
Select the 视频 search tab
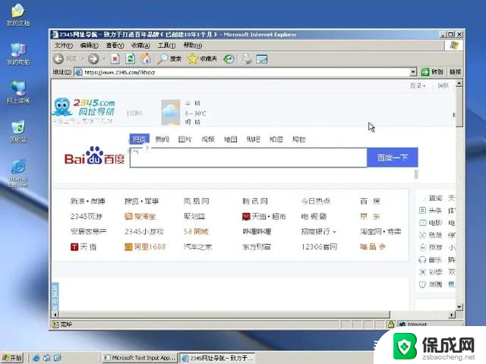(x=208, y=140)
